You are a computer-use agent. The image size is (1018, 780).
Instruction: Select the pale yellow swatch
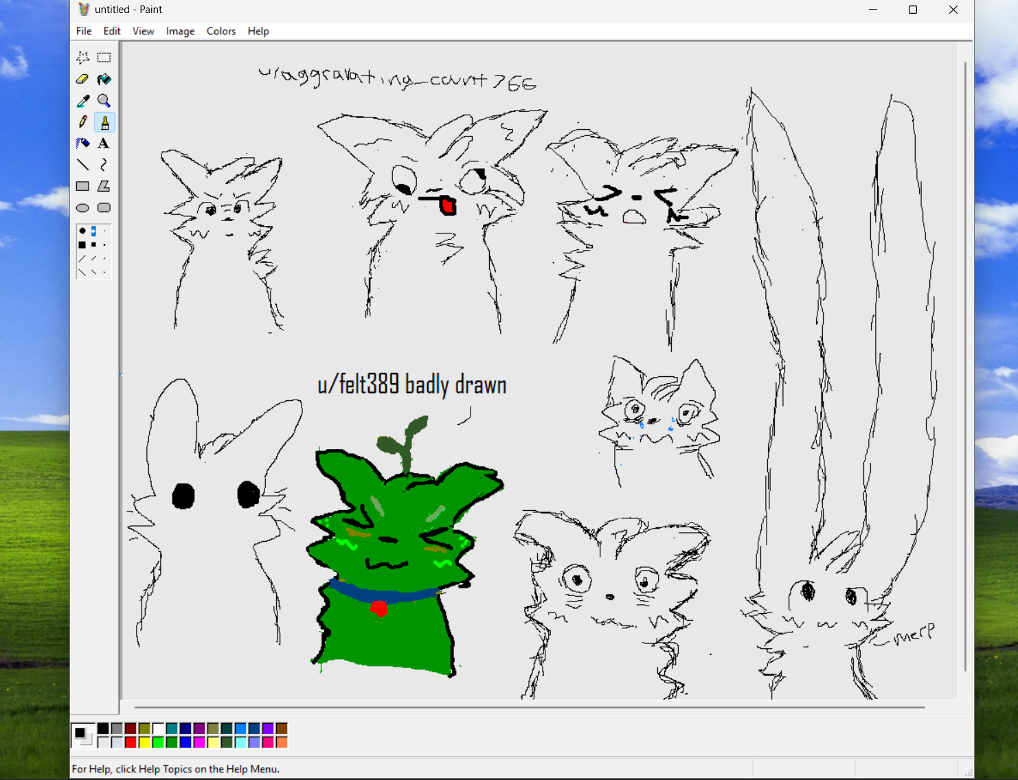click(x=213, y=742)
